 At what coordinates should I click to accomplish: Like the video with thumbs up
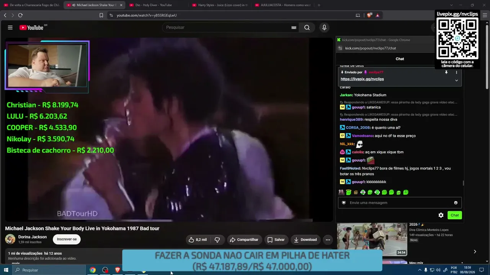(x=197, y=240)
